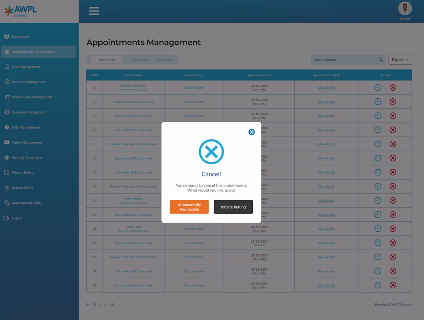Reschedule appointment in row 3 via clock icon

pos(378,116)
